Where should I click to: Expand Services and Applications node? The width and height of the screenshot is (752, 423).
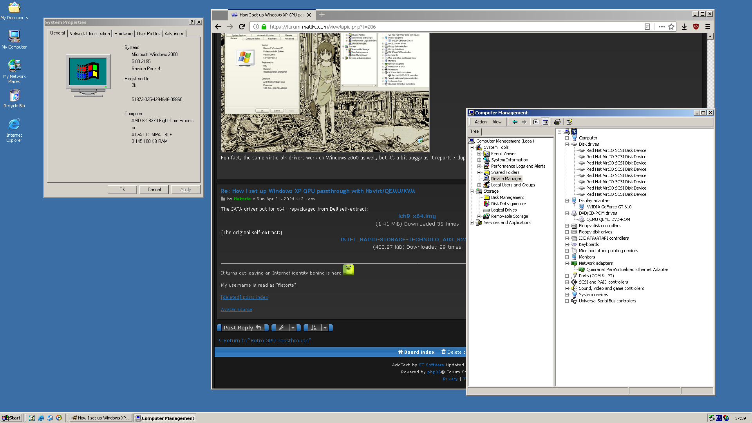(x=472, y=222)
